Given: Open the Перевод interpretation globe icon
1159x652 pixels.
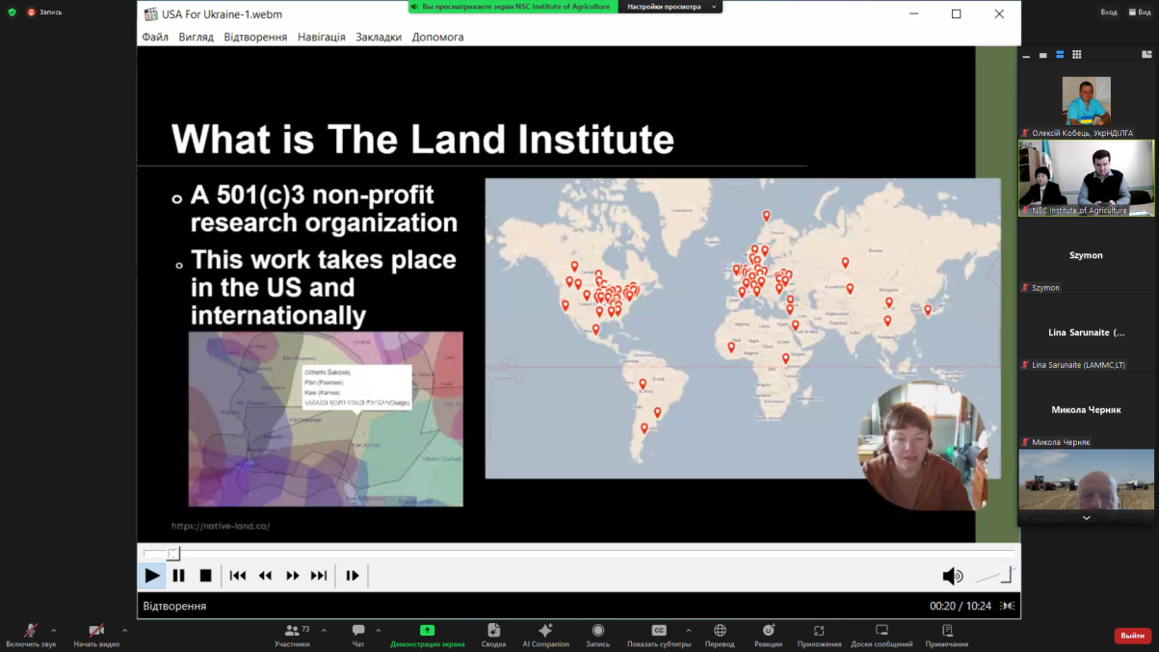Looking at the screenshot, I should [720, 635].
